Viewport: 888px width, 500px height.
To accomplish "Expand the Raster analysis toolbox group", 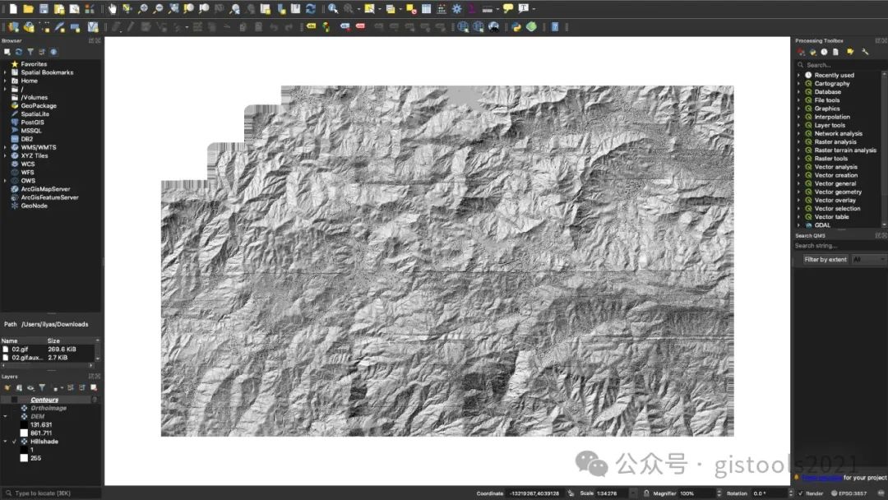I will point(799,142).
